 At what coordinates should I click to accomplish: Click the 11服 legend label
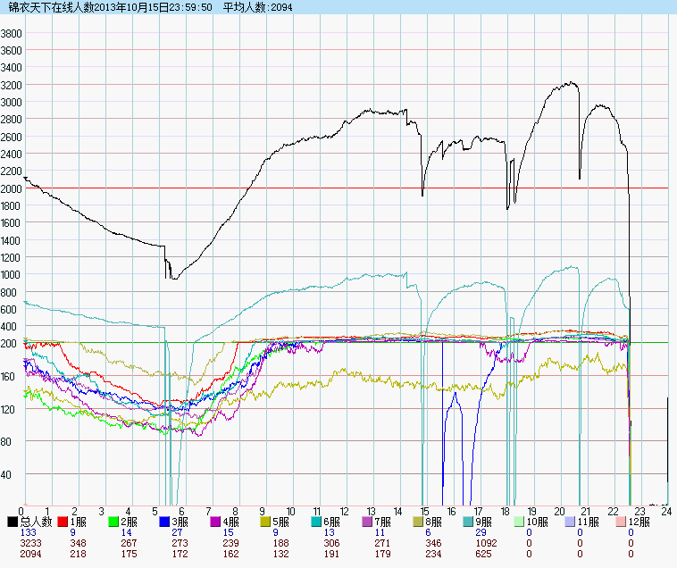pos(589,522)
